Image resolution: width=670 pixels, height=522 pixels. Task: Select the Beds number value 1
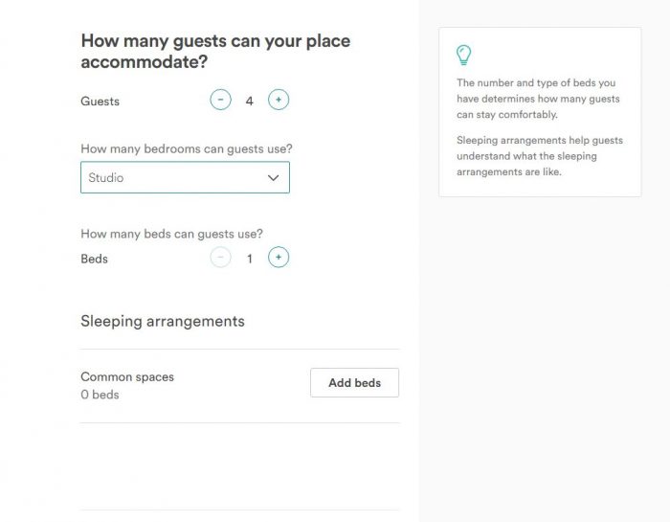(x=250, y=259)
